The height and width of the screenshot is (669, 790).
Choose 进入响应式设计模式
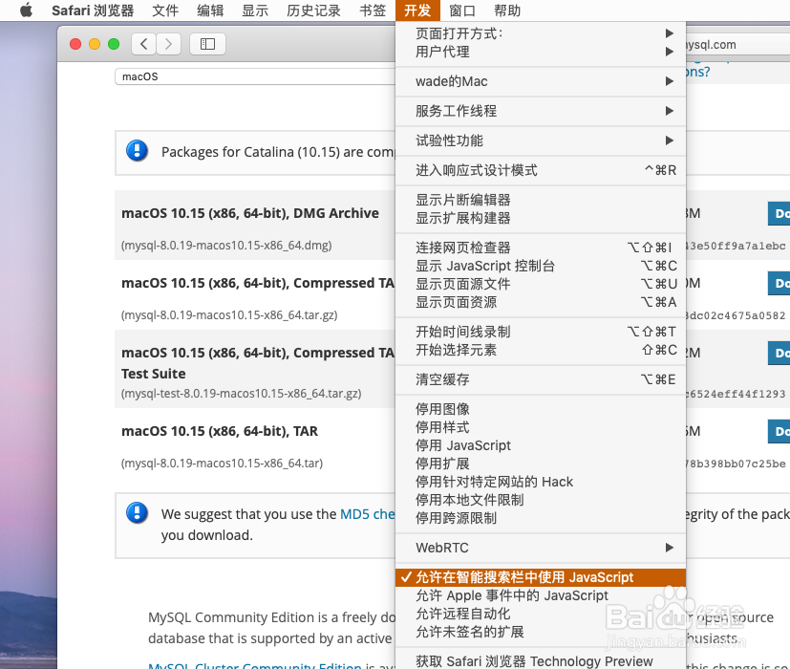click(x=541, y=170)
